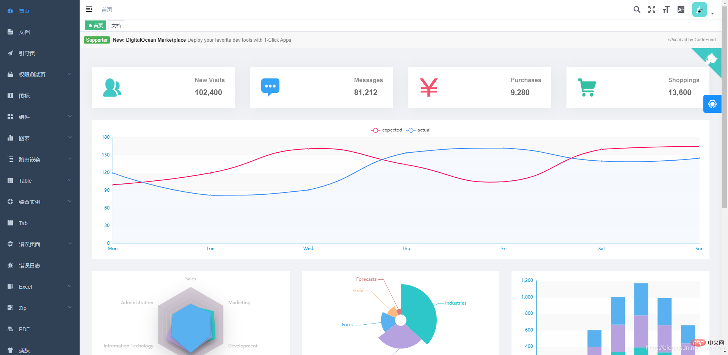Follow the 'ethical ad by CodeFund' link
The height and width of the screenshot is (355, 728).
692,40
